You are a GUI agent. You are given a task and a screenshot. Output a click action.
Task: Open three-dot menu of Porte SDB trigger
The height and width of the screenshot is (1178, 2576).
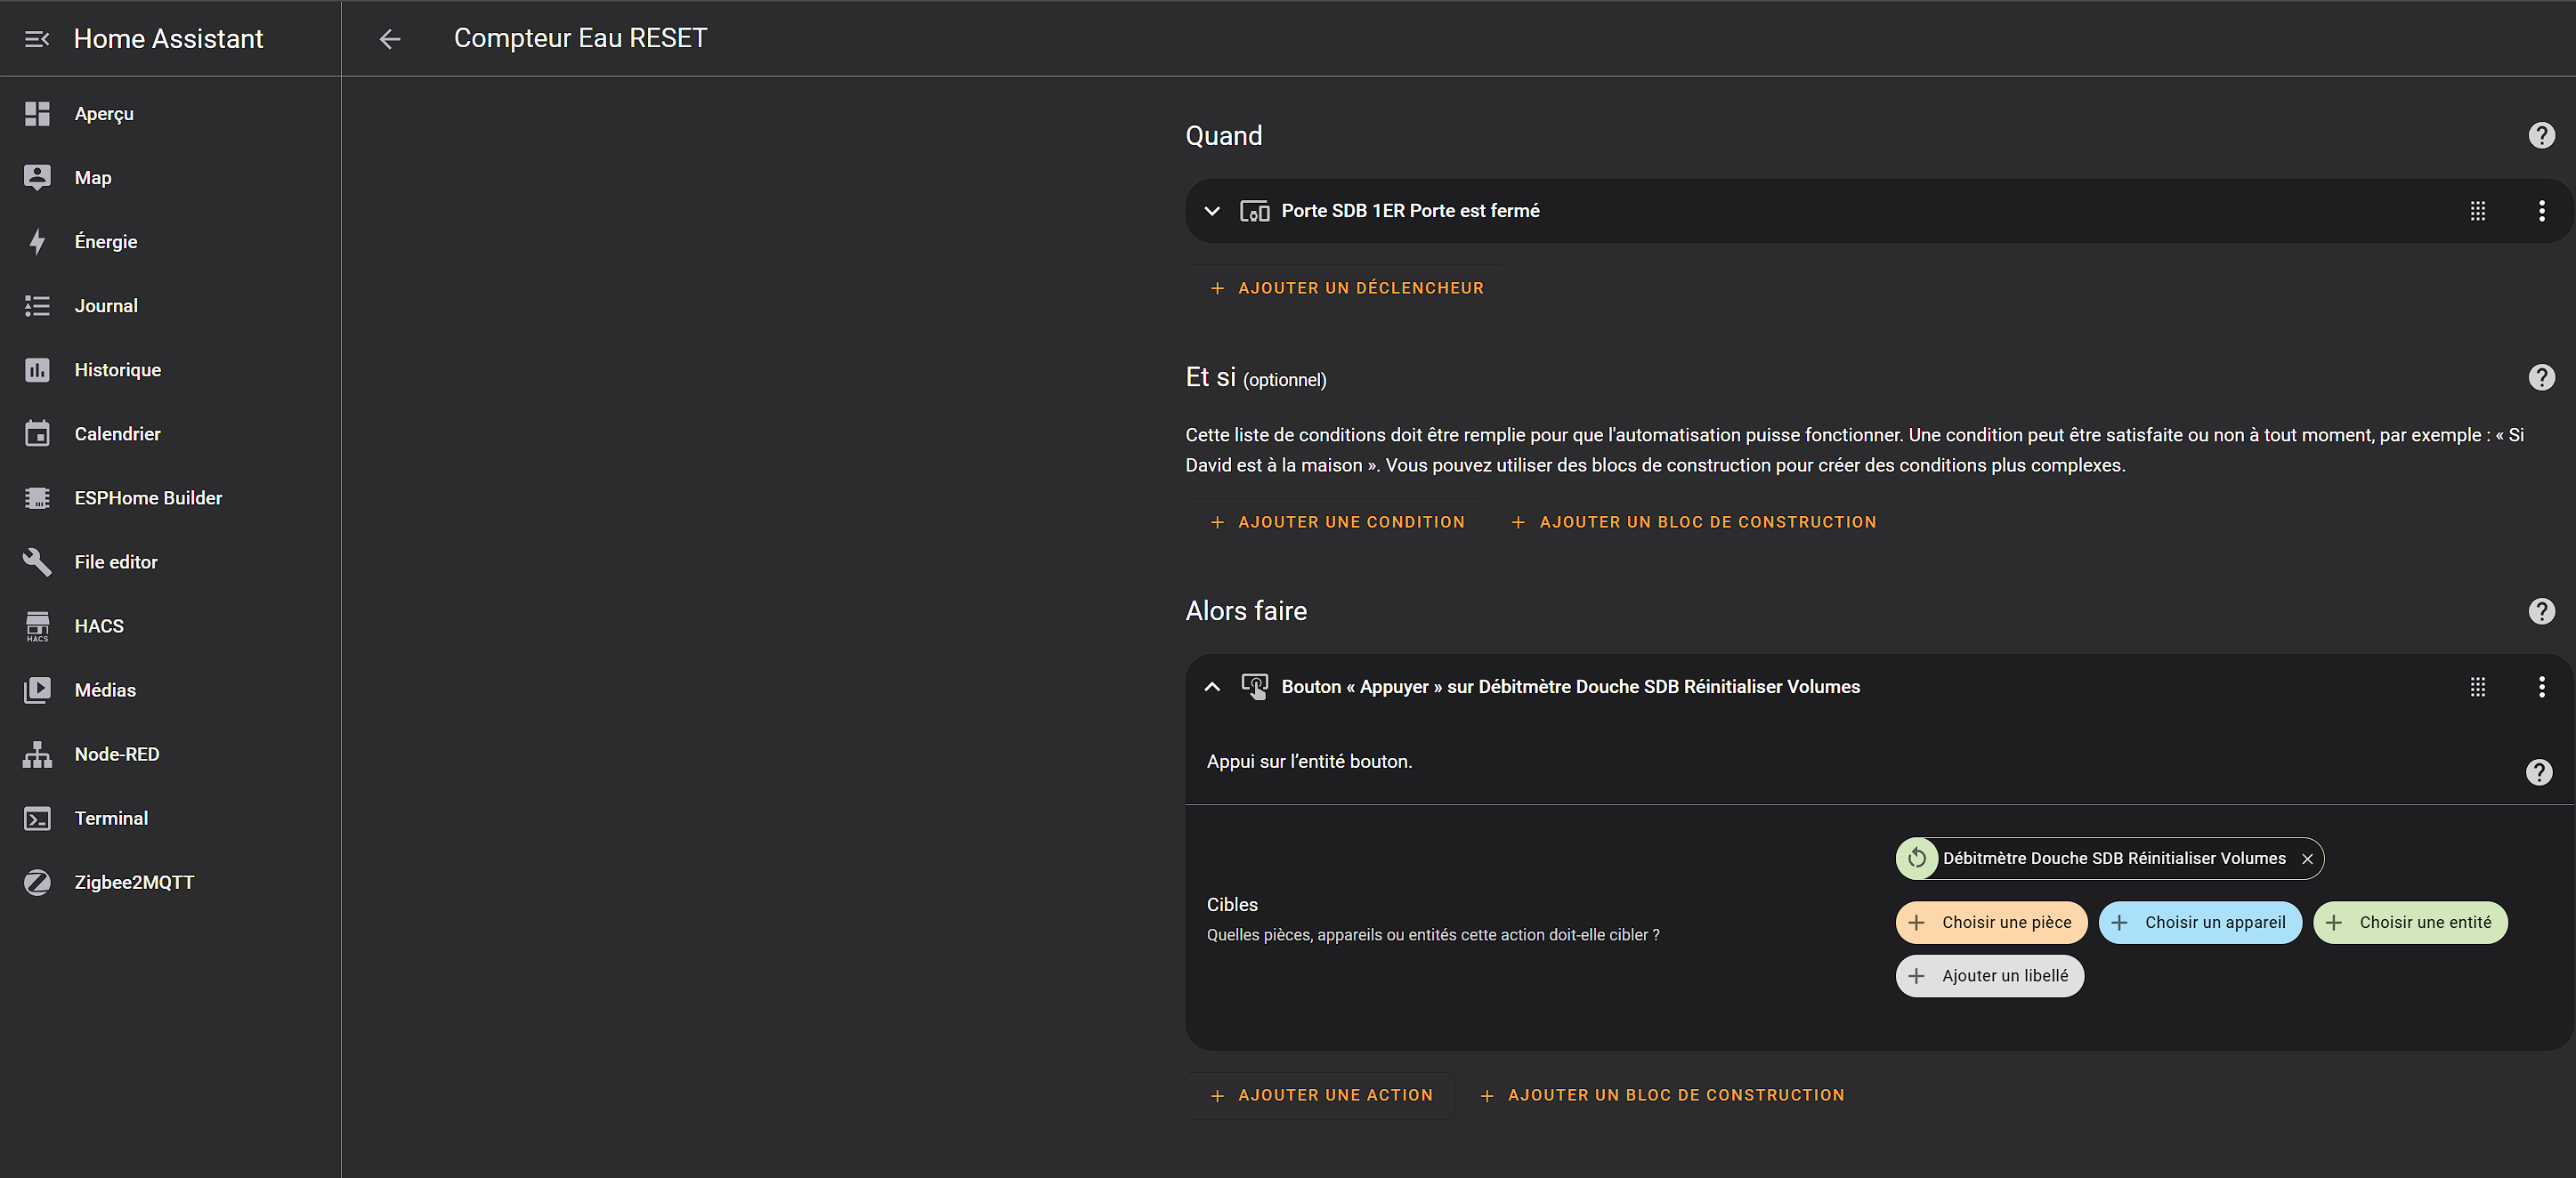tap(2541, 211)
